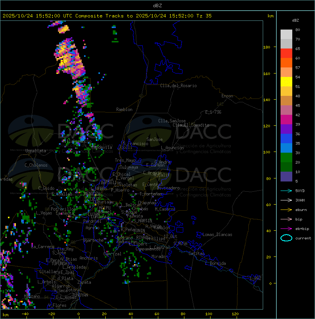This screenshot has width=315, height=319.
Task: Click the Clla.del_Rosario label
Action: [178, 86]
